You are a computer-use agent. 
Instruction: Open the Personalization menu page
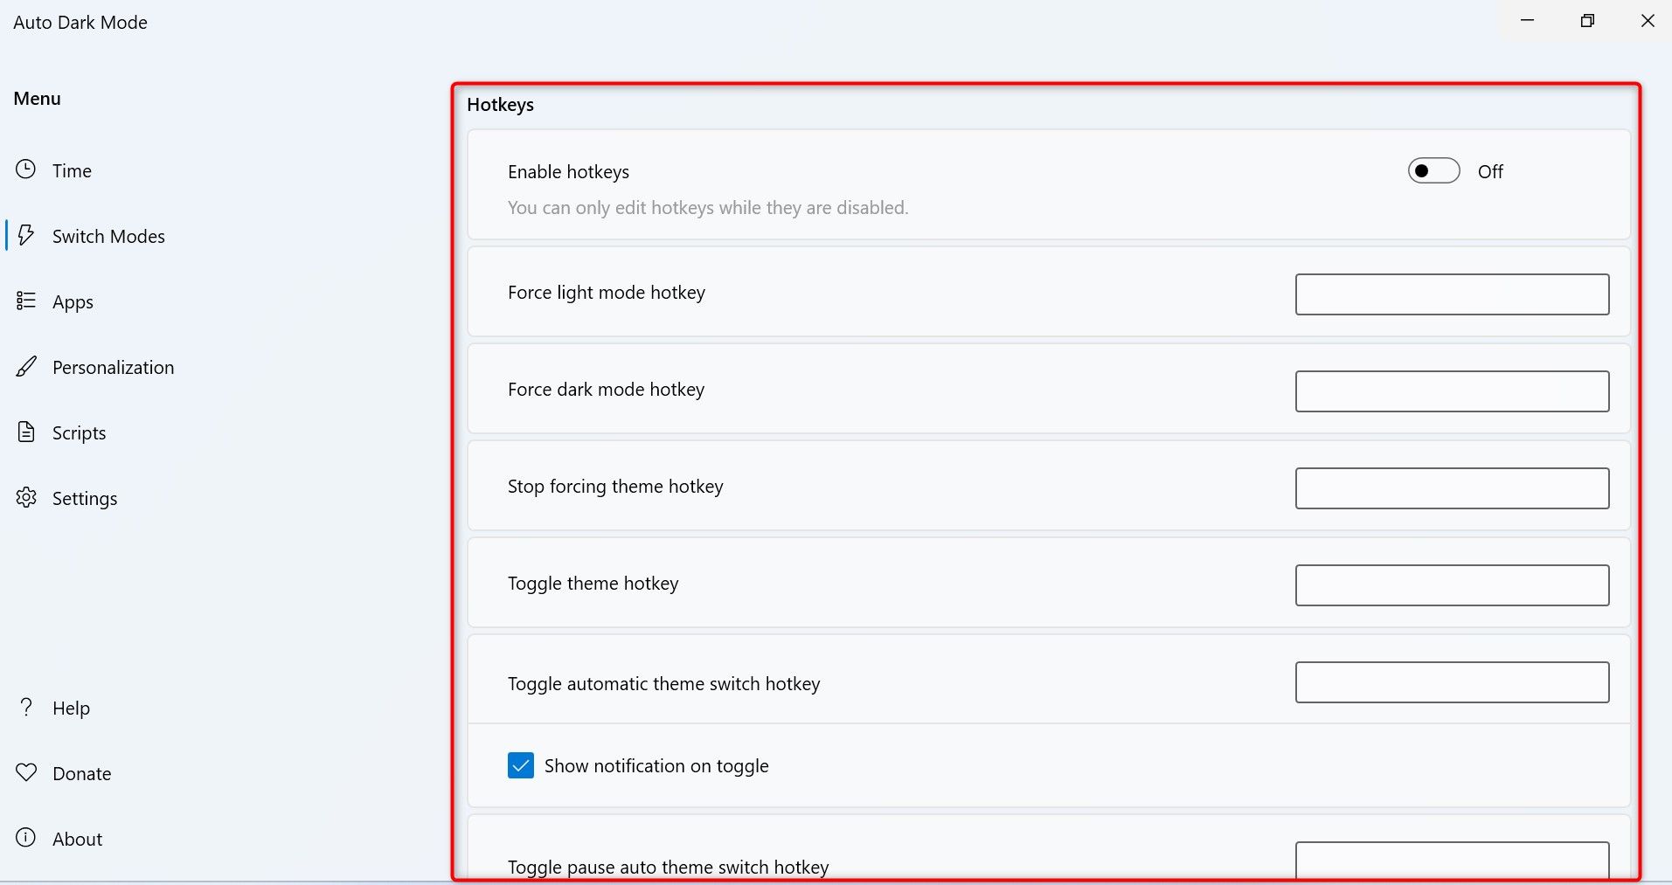113,368
